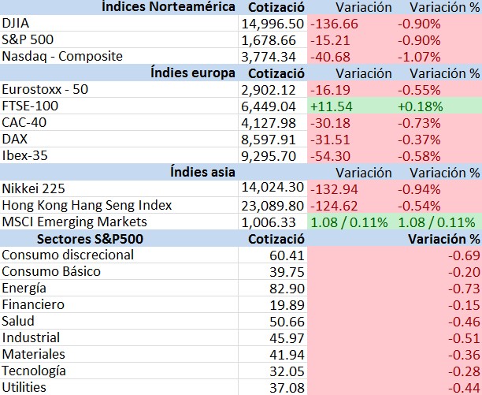Click the Utilities variation -0.44 cell

point(395,387)
